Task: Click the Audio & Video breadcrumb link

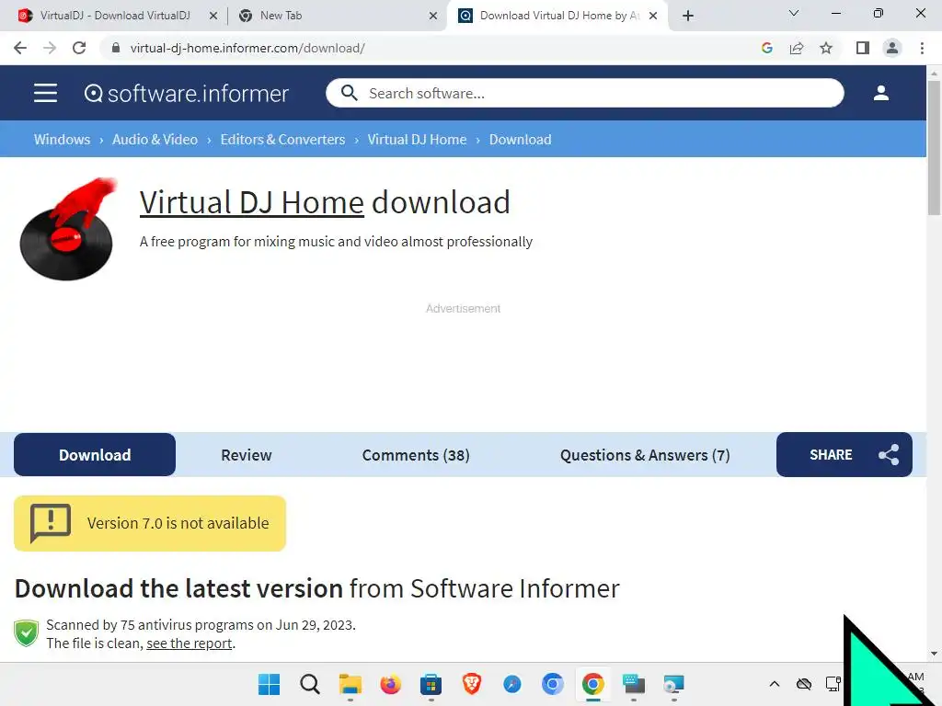Action: [x=155, y=140]
